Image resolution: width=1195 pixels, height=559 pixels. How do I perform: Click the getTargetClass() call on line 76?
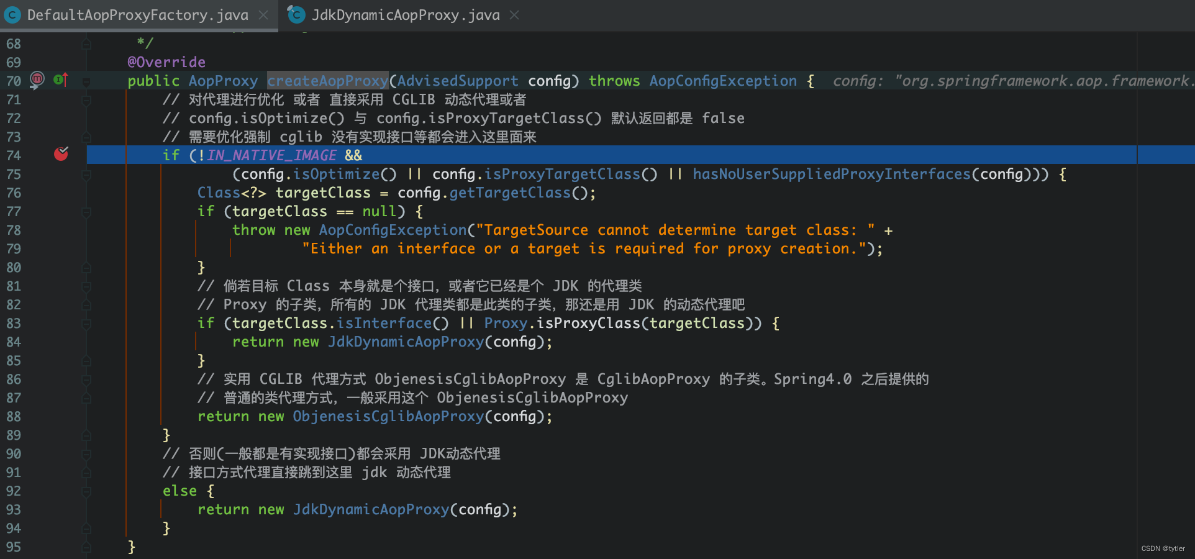click(x=517, y=193)
